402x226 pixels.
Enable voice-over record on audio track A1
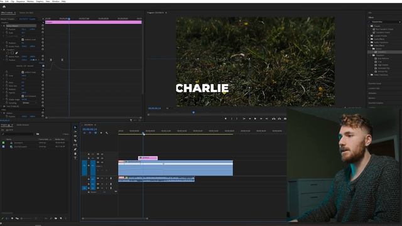(111, 178)
